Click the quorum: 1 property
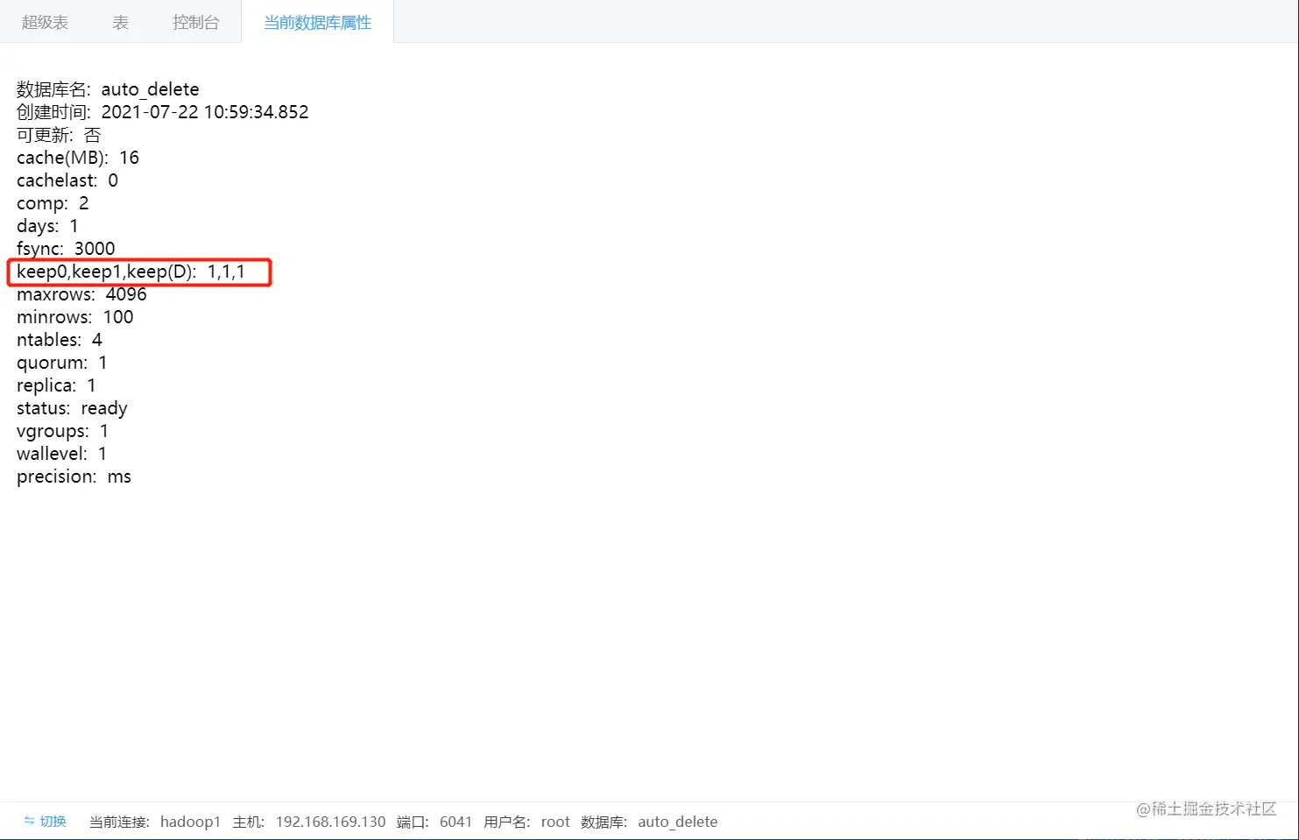1299x840 pixels. pyautogui.click(x=62, y=363)
